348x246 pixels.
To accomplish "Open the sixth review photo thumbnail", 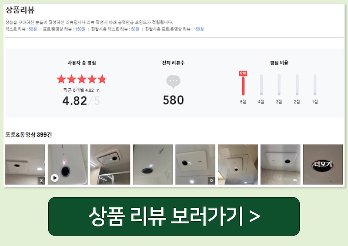I will click(x=238, y=164).
